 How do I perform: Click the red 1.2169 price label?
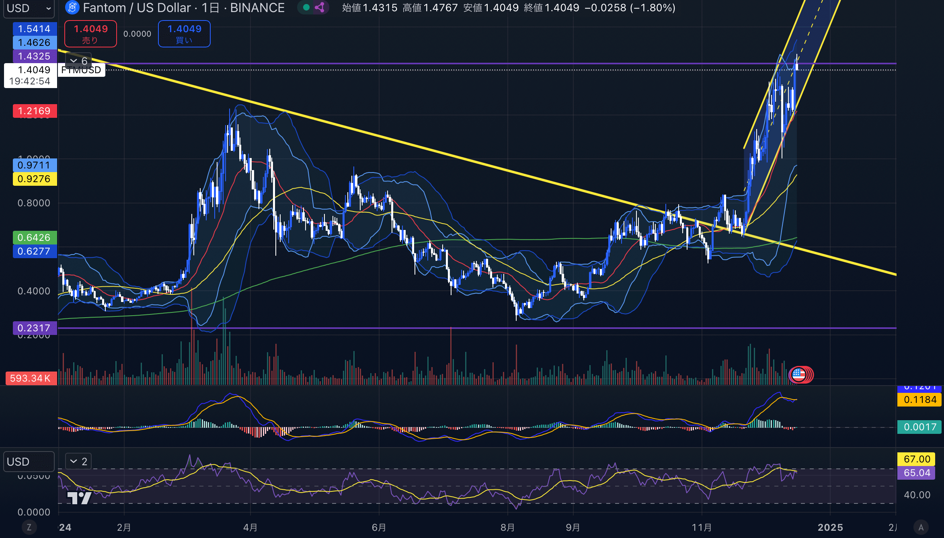click(35, 111)
